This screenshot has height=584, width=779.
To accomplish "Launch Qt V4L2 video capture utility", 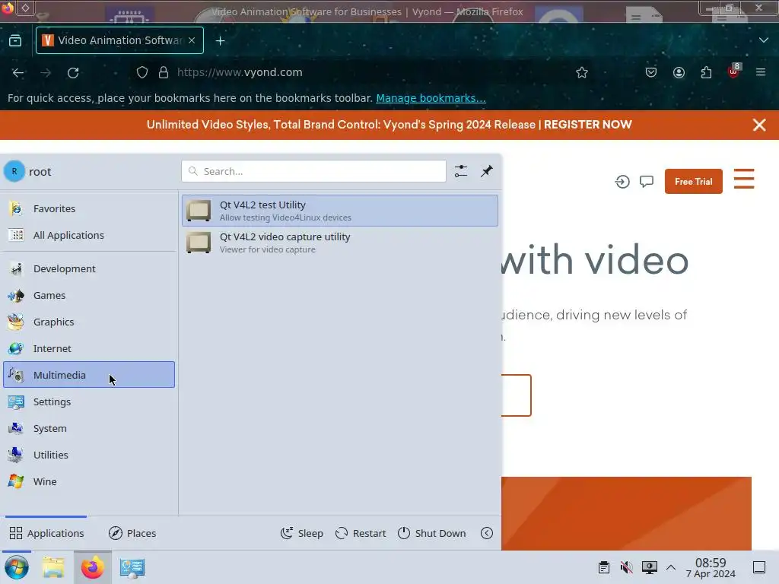I will click(340, 243).
